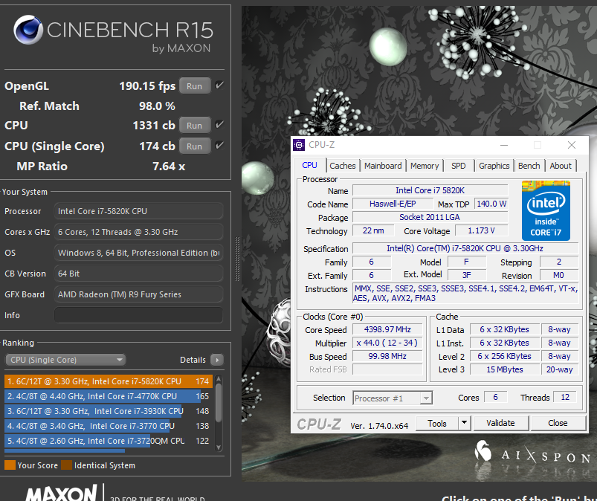
Task: Click the 7.64 x MP Ratio value
Action: tap(169, 167)
